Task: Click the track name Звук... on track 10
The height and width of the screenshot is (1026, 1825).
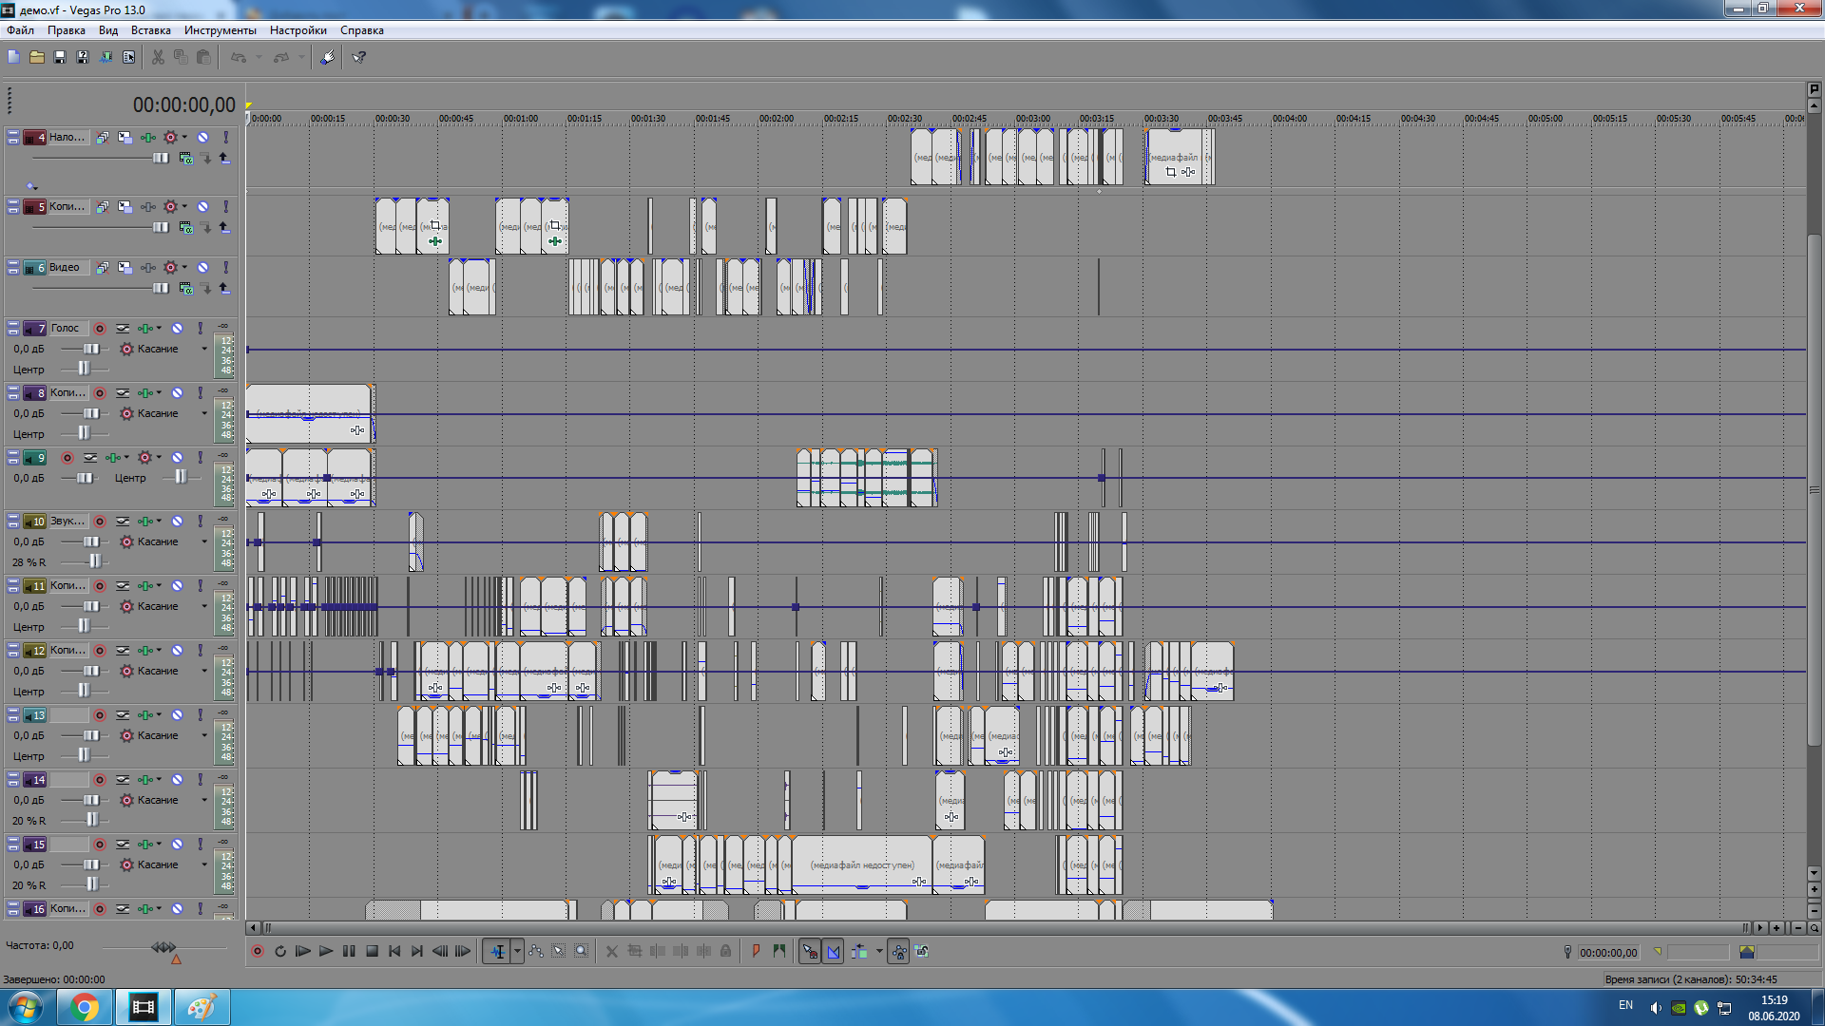Action: (67, 522)
